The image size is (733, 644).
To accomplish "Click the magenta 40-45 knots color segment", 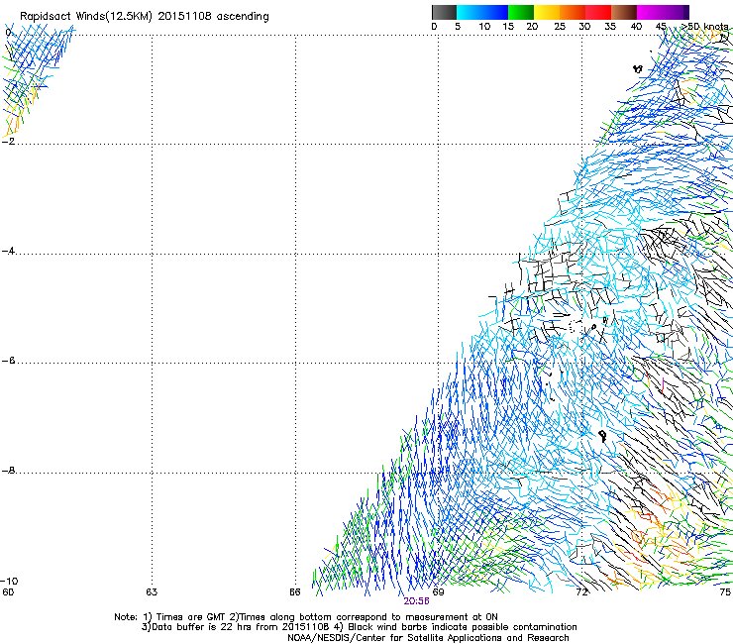I will tap(650, 12).
